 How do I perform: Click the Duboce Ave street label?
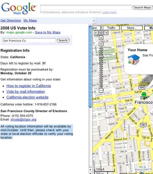point(120,139)
